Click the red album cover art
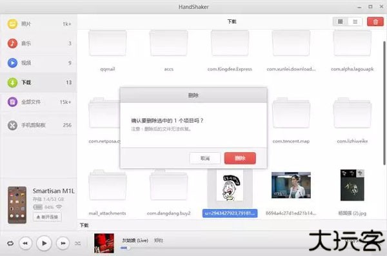Viewport: 387px width, 256px height. [104, 243]
